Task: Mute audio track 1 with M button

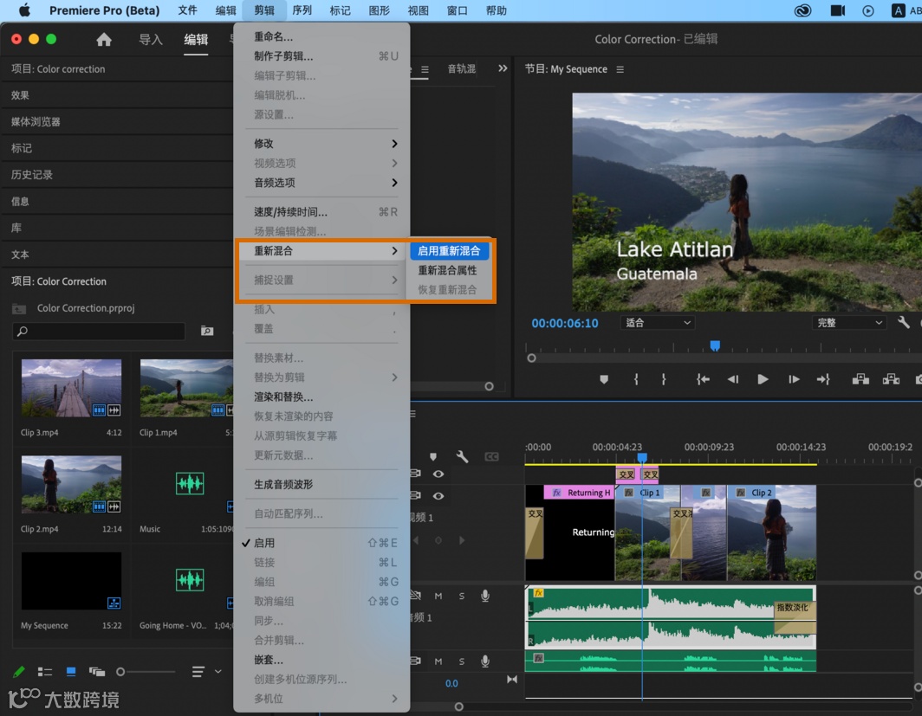Action: click(x=438, y=596)
